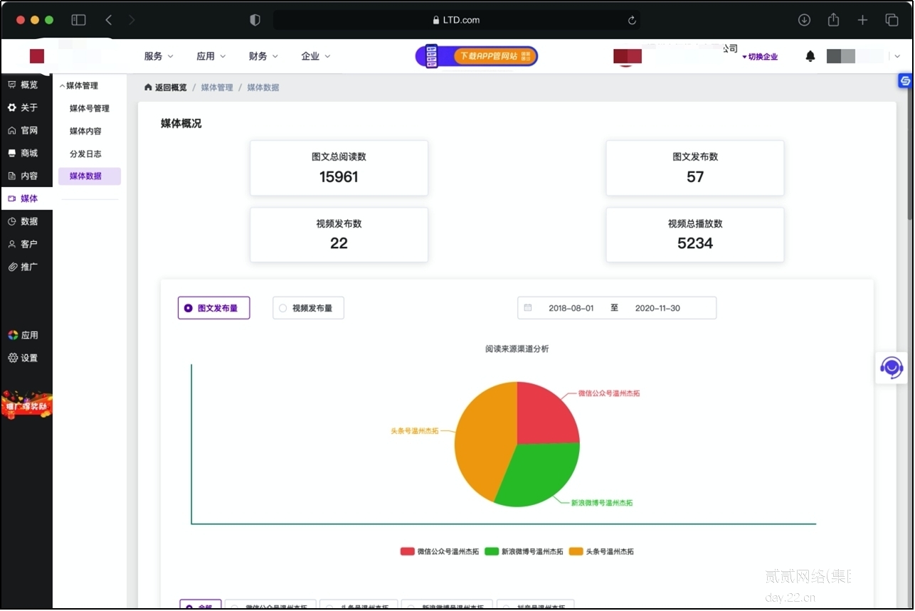Open 应用 in the left sidebar
915x611 pixels.
point(23,335)
